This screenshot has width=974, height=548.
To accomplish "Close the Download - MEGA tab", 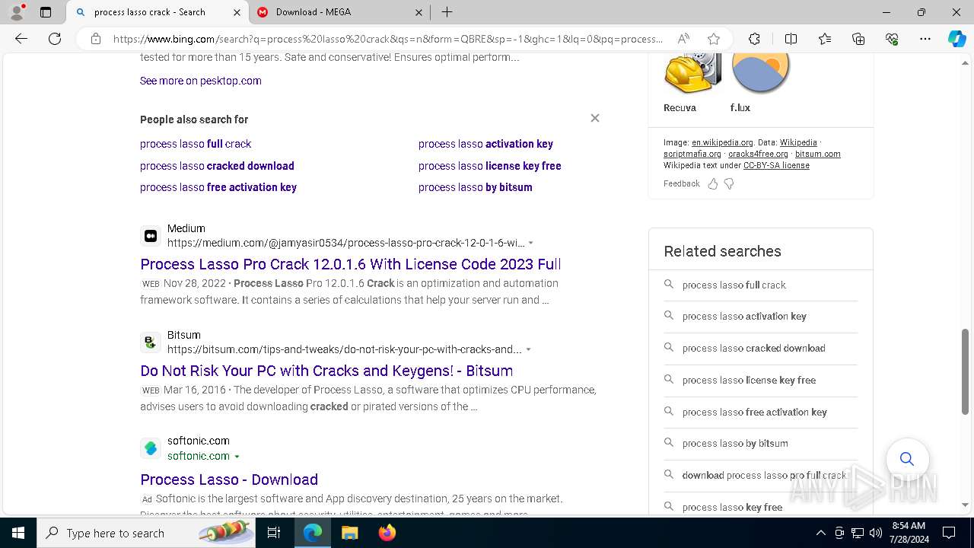I will 419,12.
